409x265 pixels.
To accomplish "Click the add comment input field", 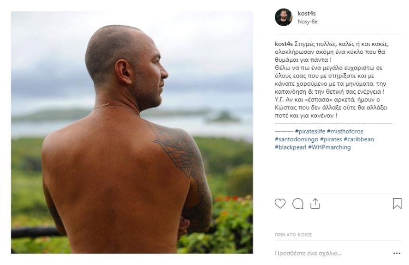I will (331, 253).
